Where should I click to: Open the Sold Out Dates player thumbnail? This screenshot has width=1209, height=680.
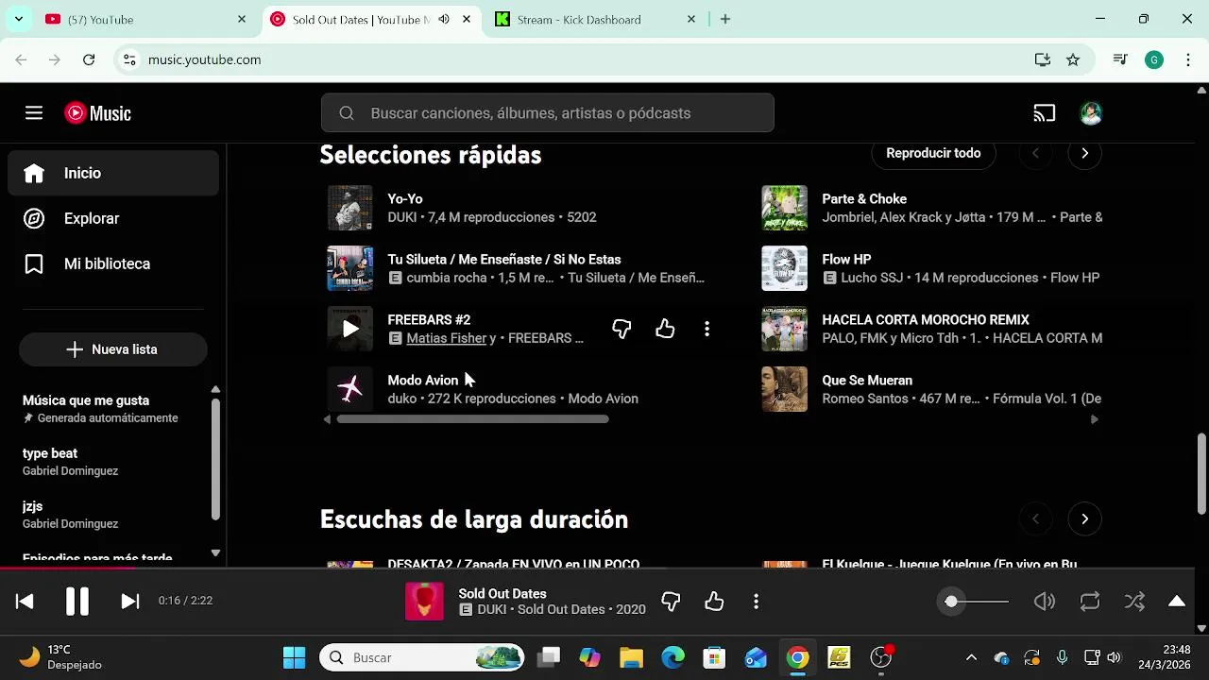click(424, 601)
